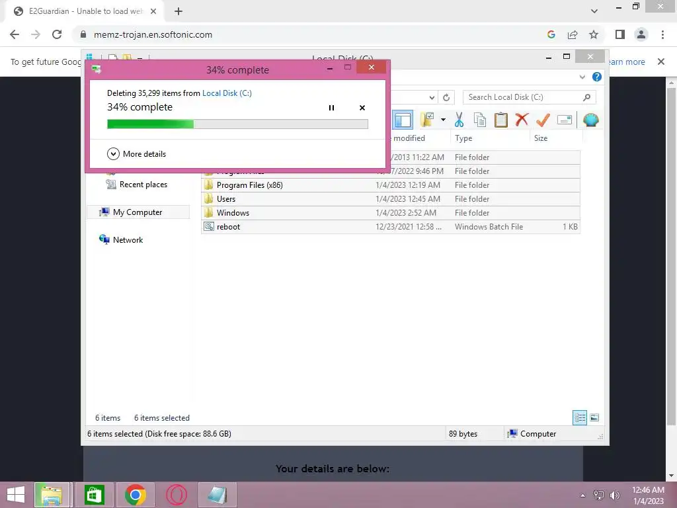The image size is (677, 508).
Task: Select the reboot batch file
Action: (390, 226)
